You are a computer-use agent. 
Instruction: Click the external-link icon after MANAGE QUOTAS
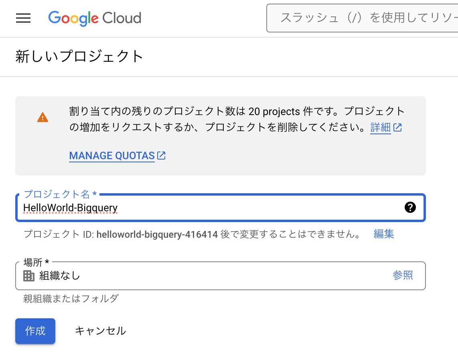(x=161, y=156)
